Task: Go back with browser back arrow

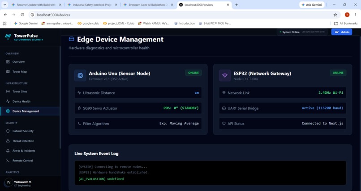Action: pos(5,15)
